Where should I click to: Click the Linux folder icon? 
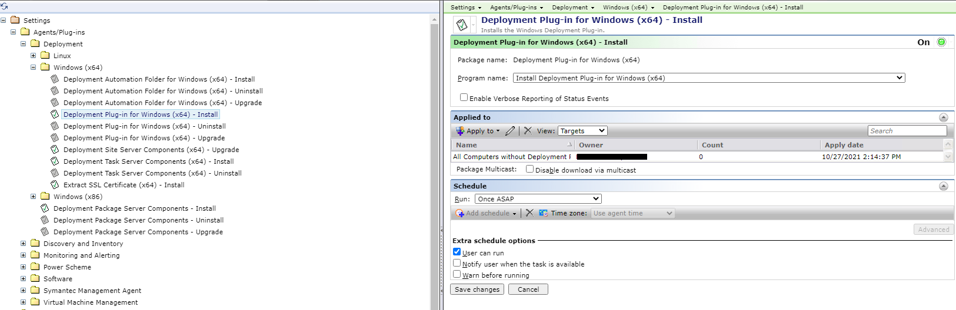45,55
